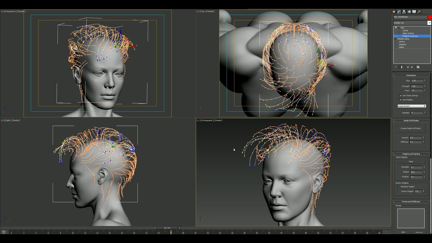Click the Sway value field
Viewport: 432px width, 243px height.
coord(417,90)
